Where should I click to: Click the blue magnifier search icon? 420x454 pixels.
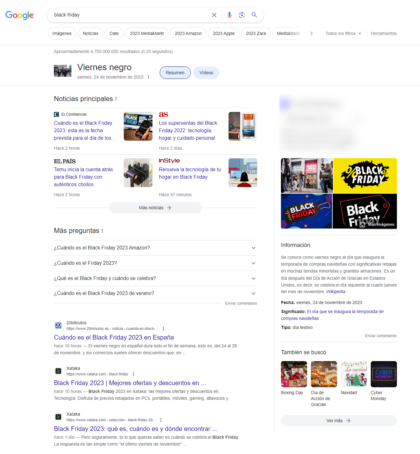point(254,15)
